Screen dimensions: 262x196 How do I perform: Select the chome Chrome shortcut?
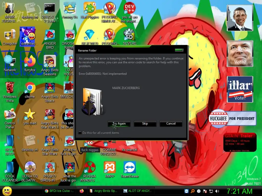30,91
